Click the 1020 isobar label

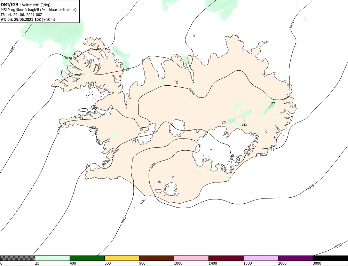(x=338, y=246)
